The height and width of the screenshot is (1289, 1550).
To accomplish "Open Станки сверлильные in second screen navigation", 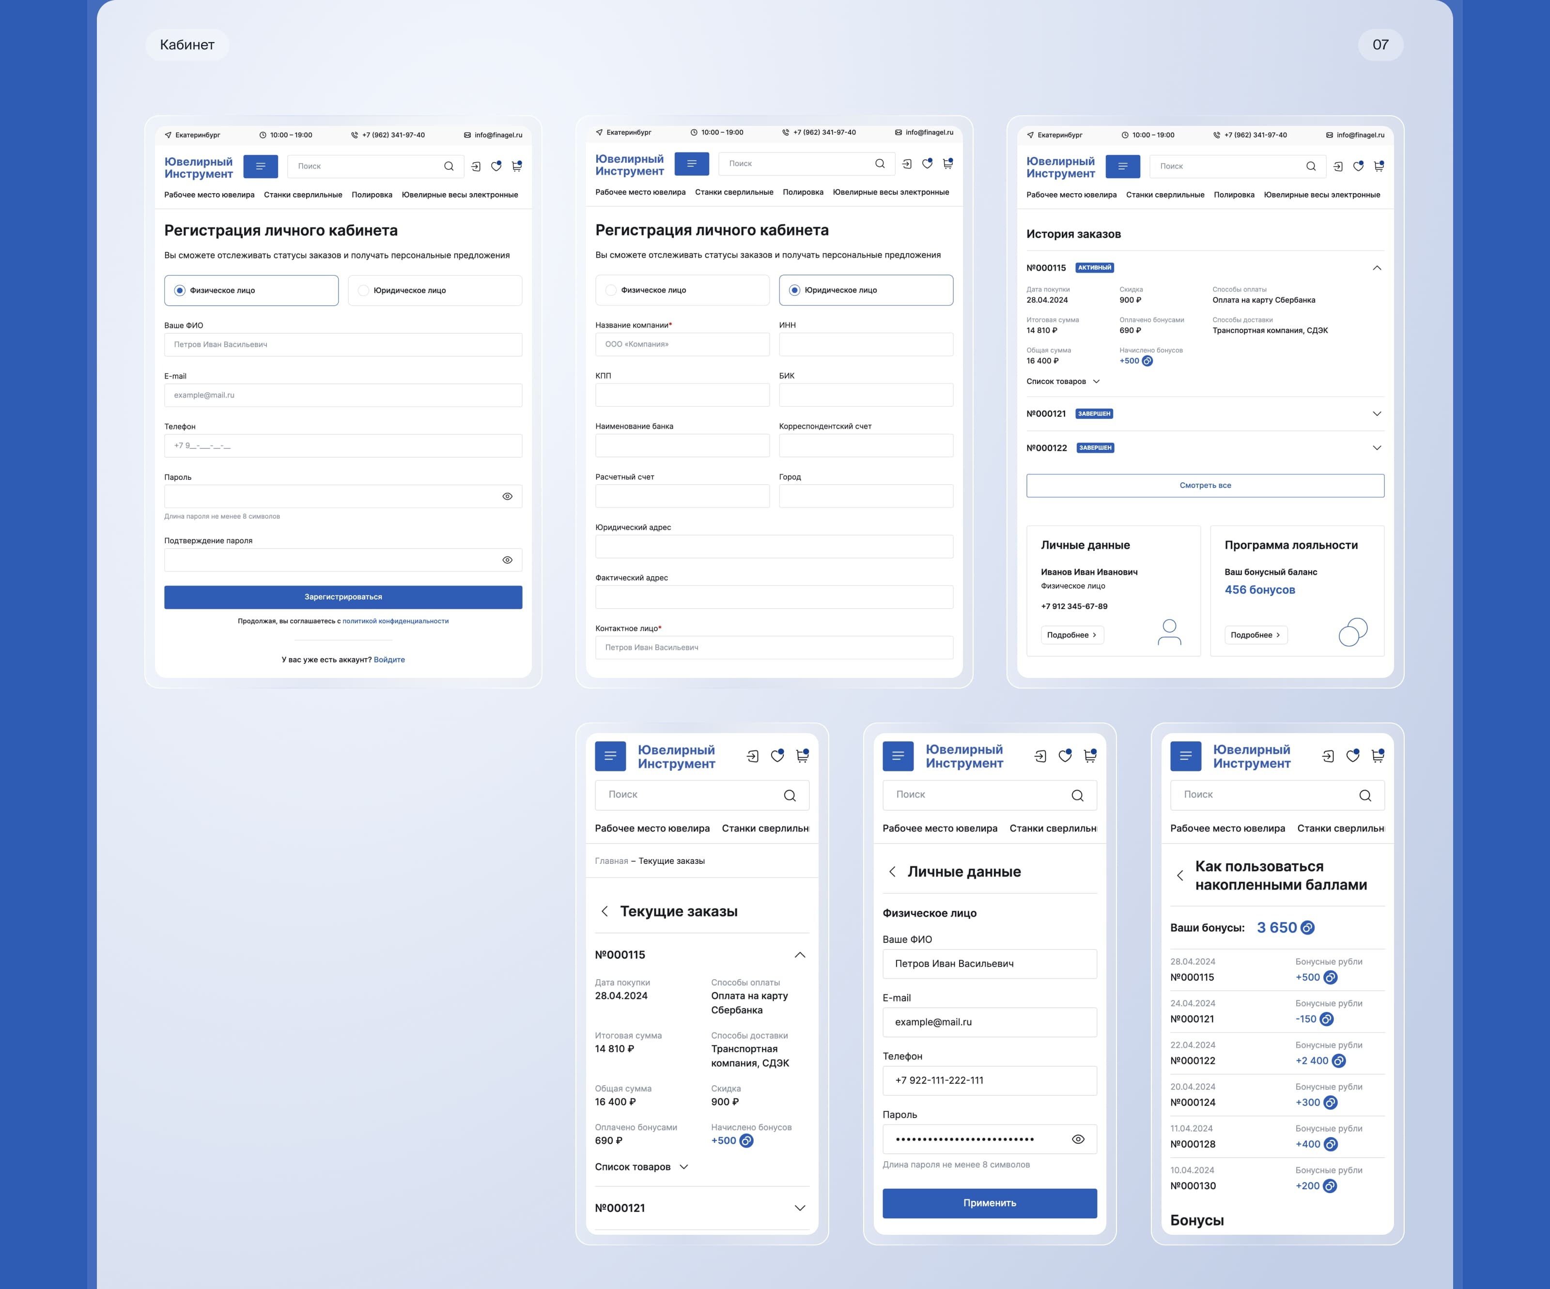I will (734, 192).
